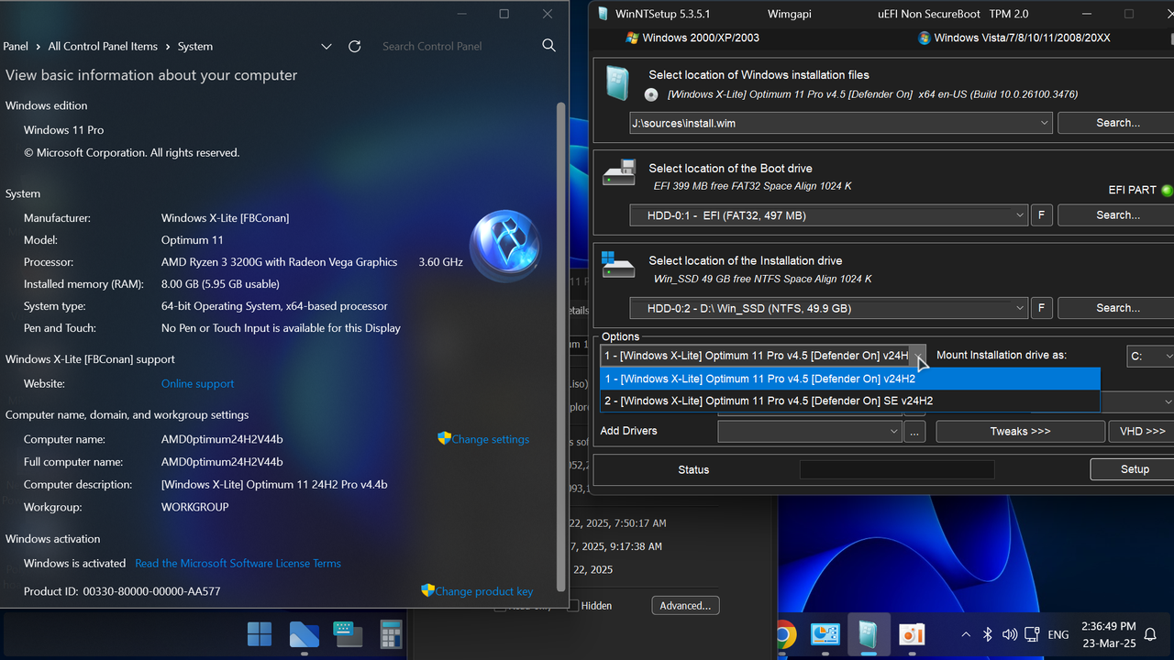This screenshot has height=660, width=1174.
Task: Click the green EFI PART indicator light
Action: point(1165,190)
